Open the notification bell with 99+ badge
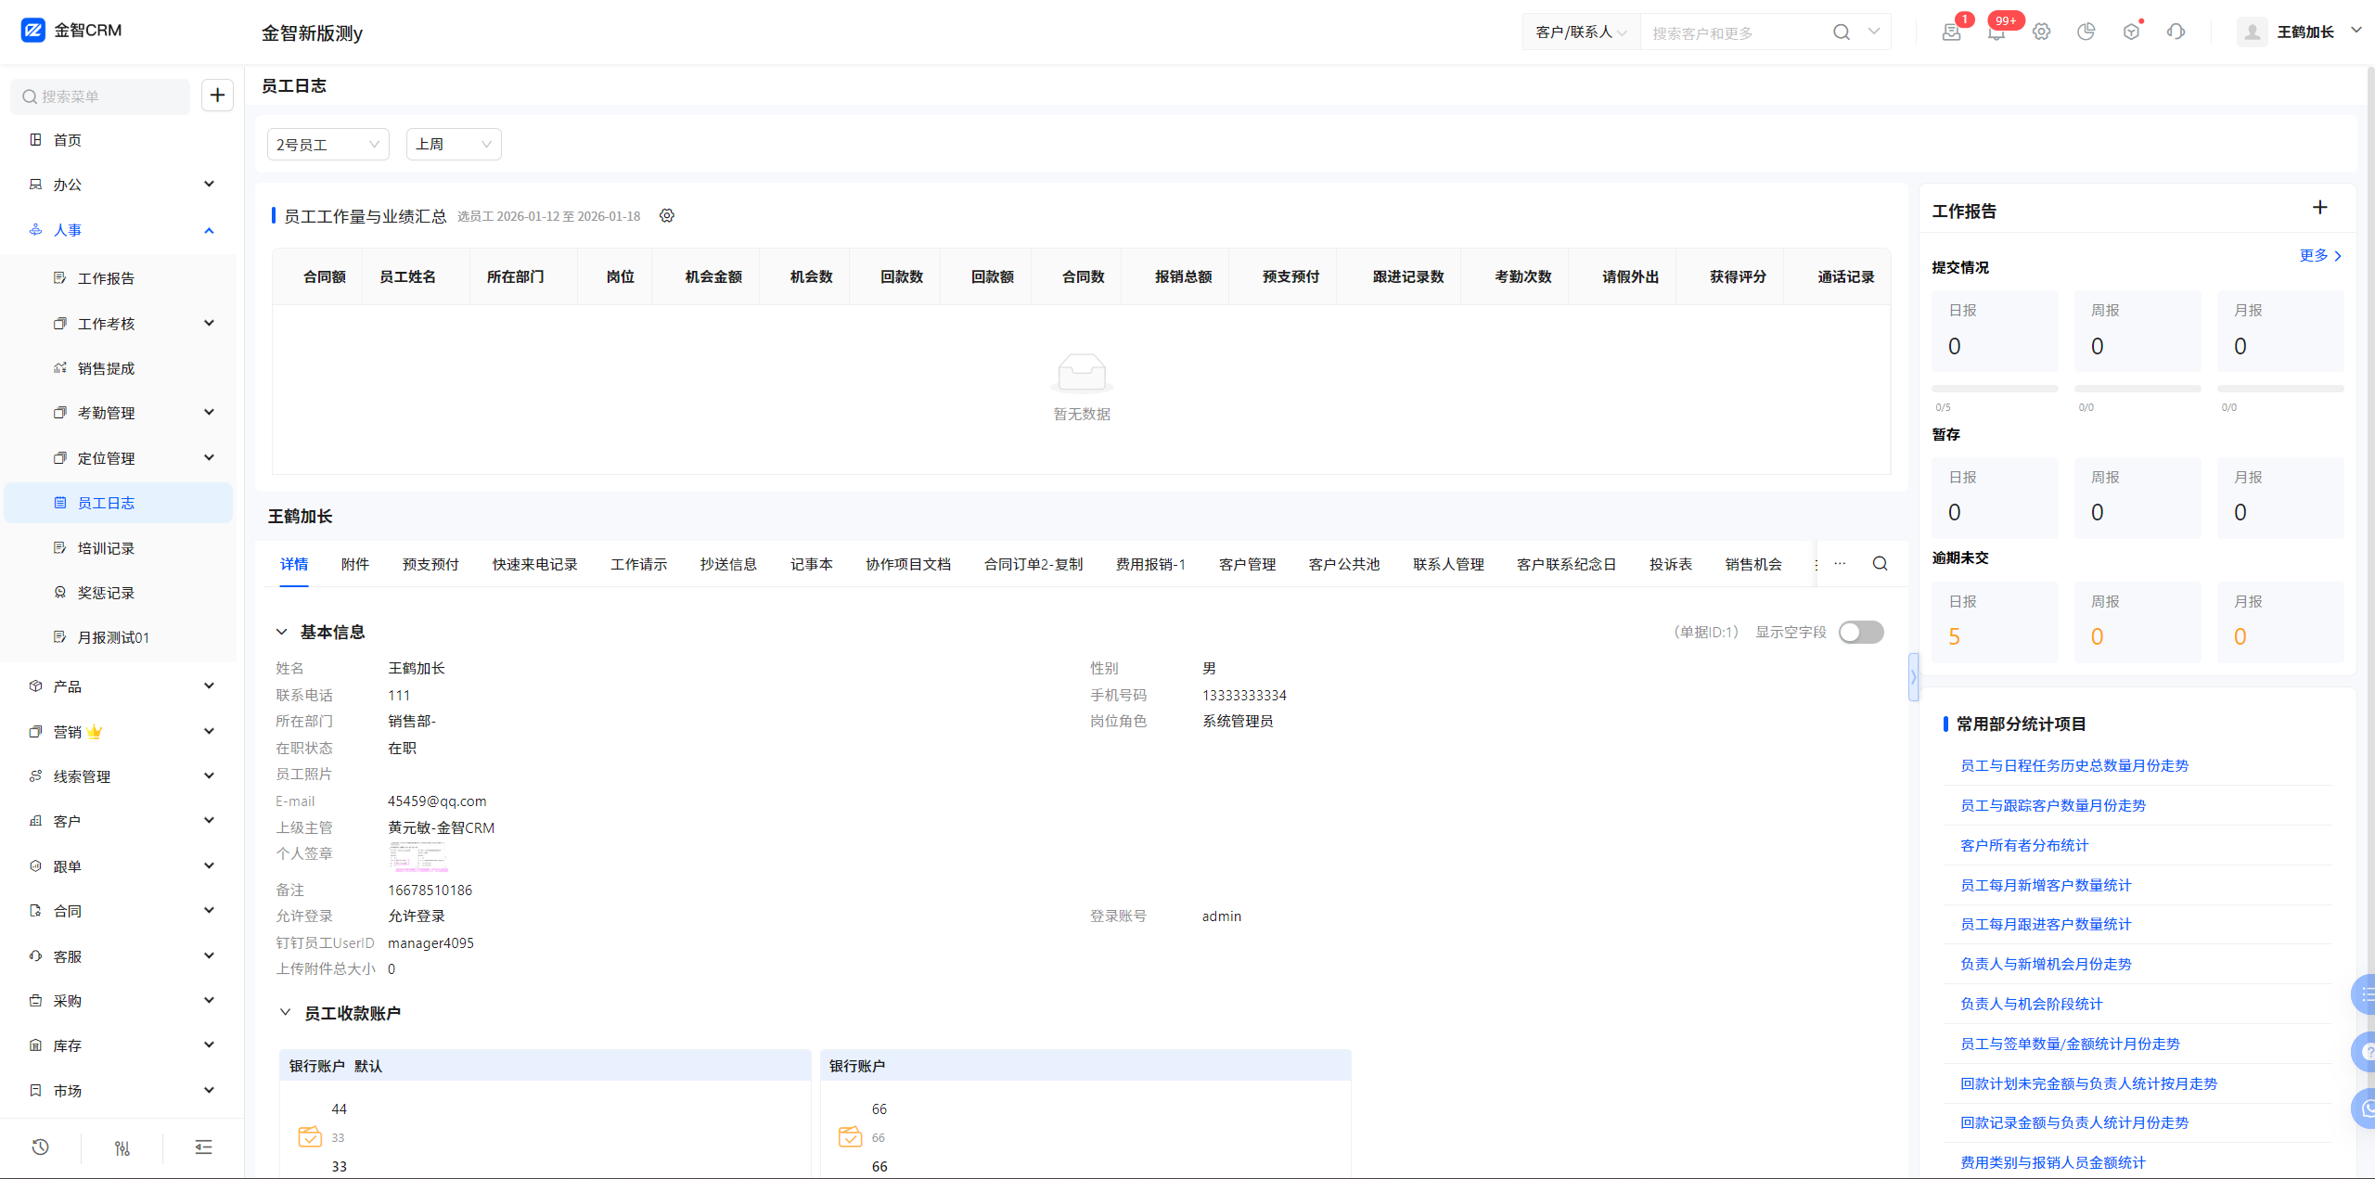 1996,32
